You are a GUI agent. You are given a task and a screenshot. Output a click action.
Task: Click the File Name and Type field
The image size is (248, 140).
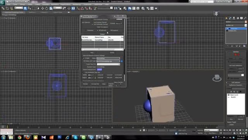(x=108, y=61)
